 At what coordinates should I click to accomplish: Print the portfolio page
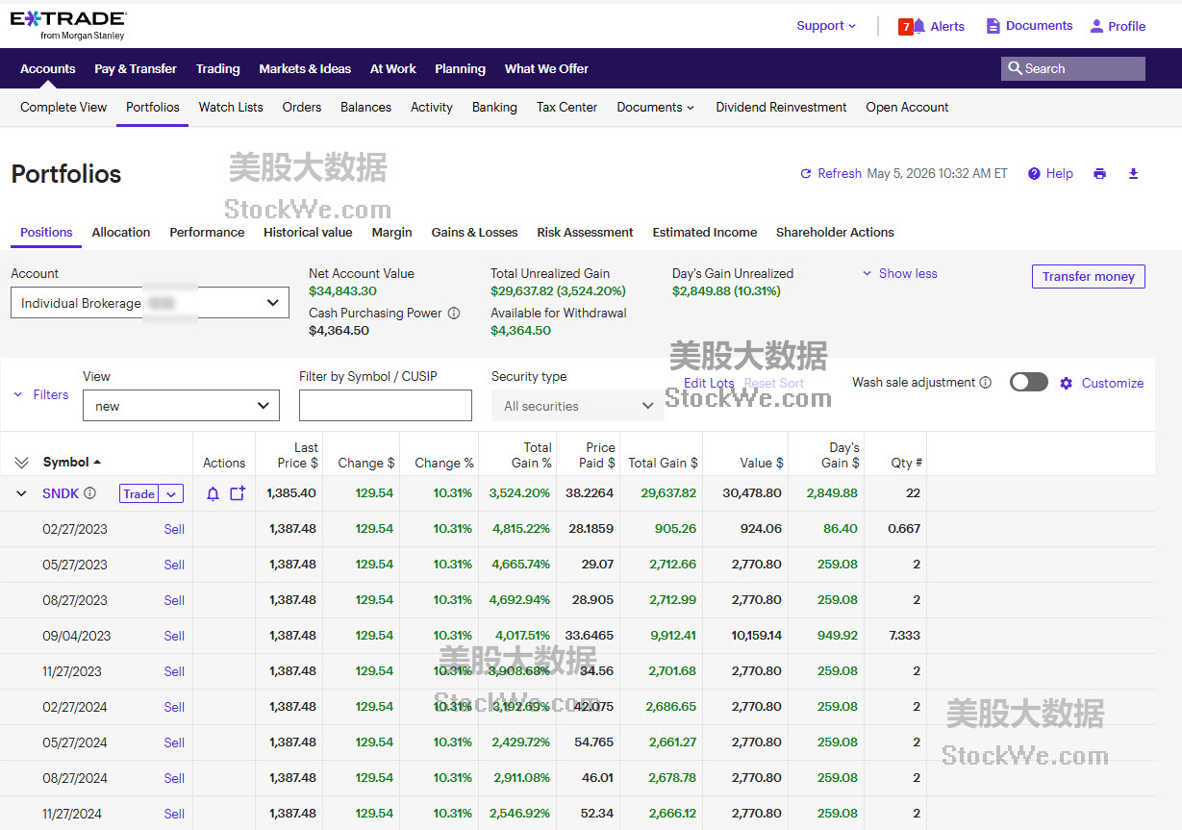point(1099,174)
